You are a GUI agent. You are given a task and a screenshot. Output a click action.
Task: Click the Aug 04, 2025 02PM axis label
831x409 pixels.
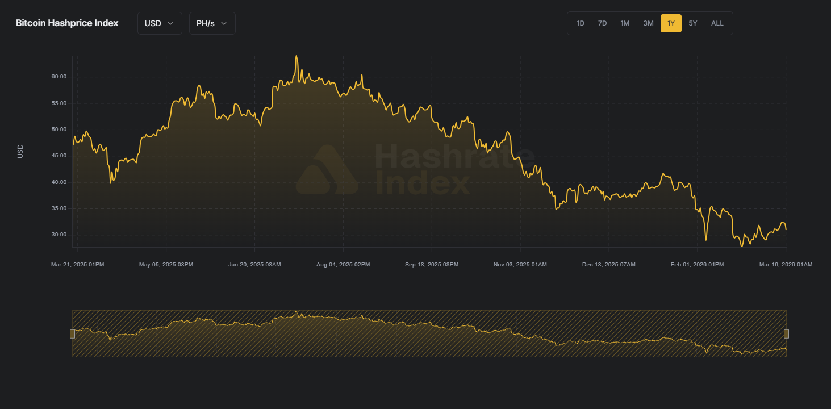pyautogui.click(x=343, y=265)
